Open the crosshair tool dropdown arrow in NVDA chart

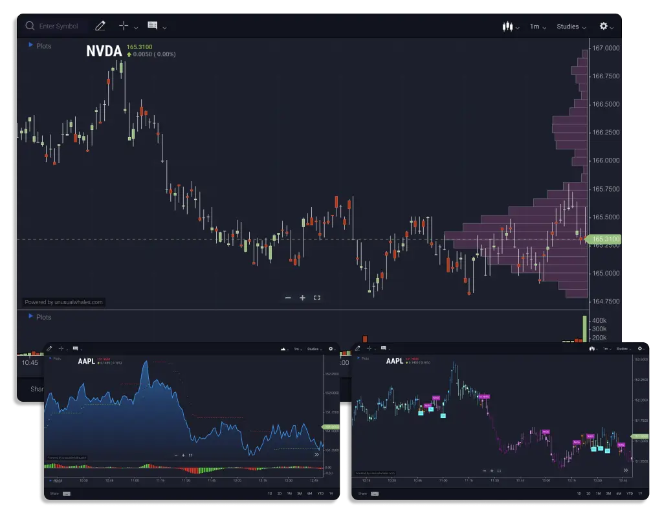(136, 28)
